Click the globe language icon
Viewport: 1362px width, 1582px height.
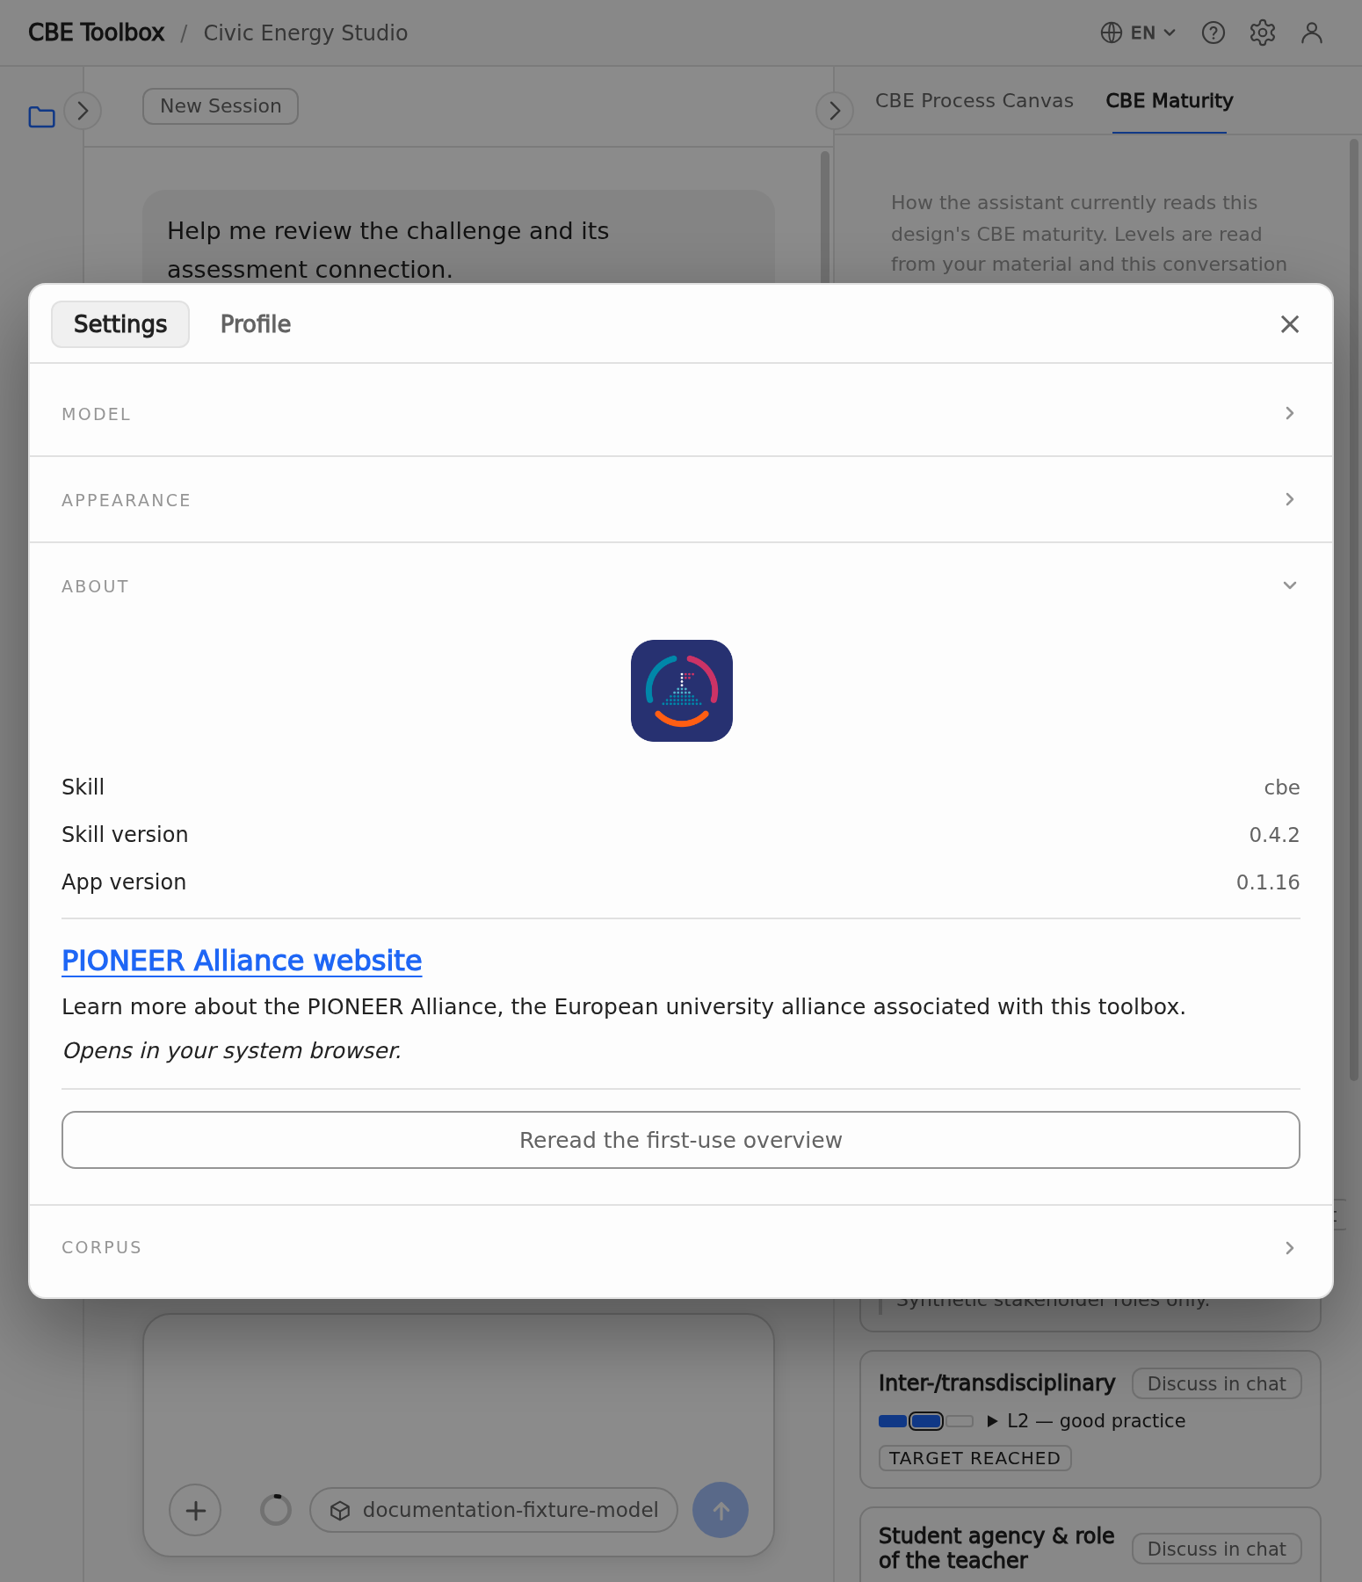(x=1112, y=33)
